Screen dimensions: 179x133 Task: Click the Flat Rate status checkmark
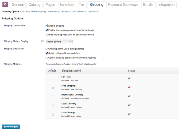[129, 78]
